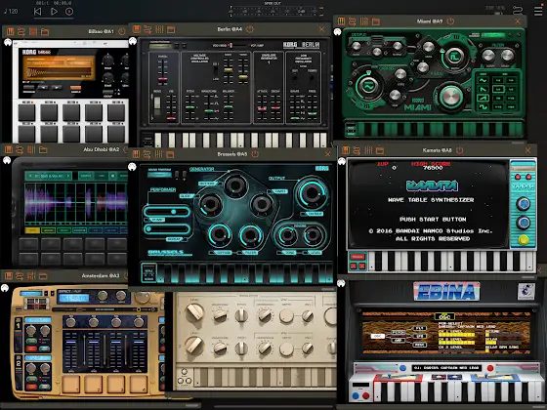Open the Abu Dhabi sample name selector

point(48,176)
